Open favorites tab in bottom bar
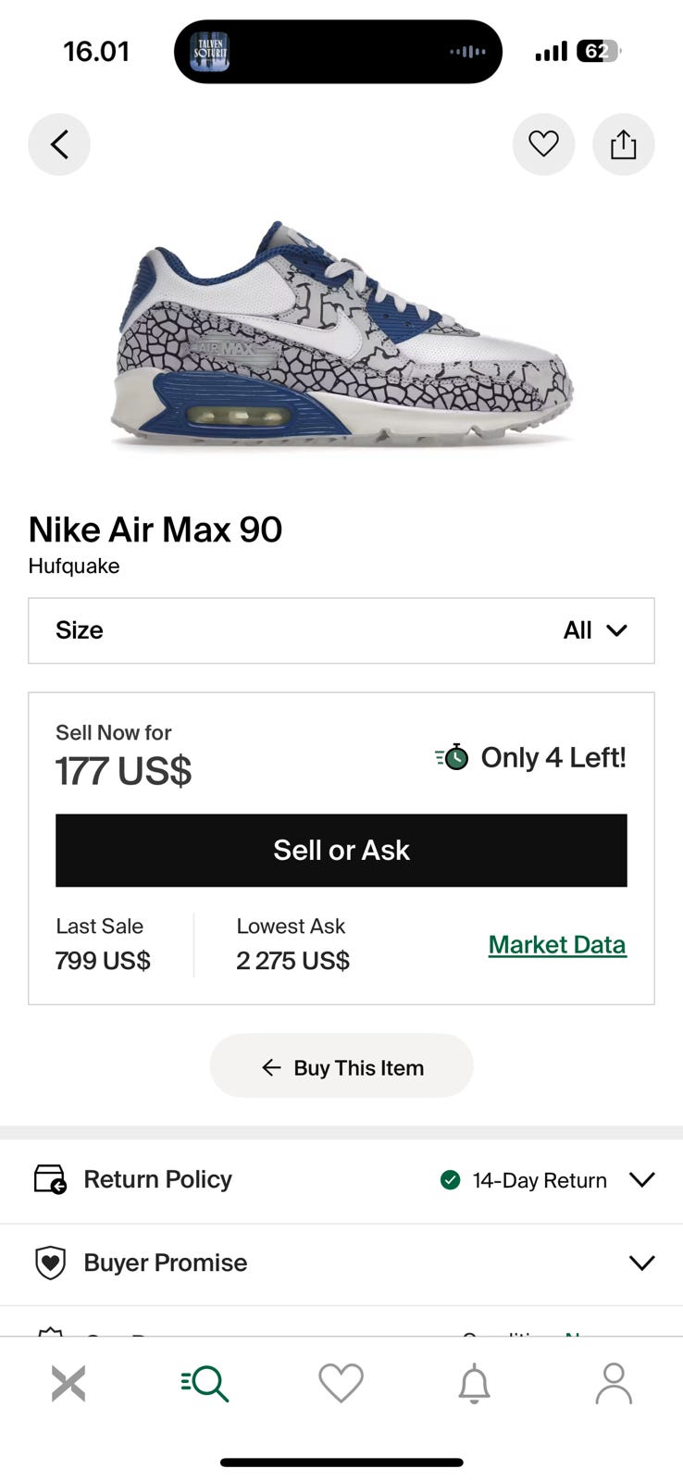 341,1384
